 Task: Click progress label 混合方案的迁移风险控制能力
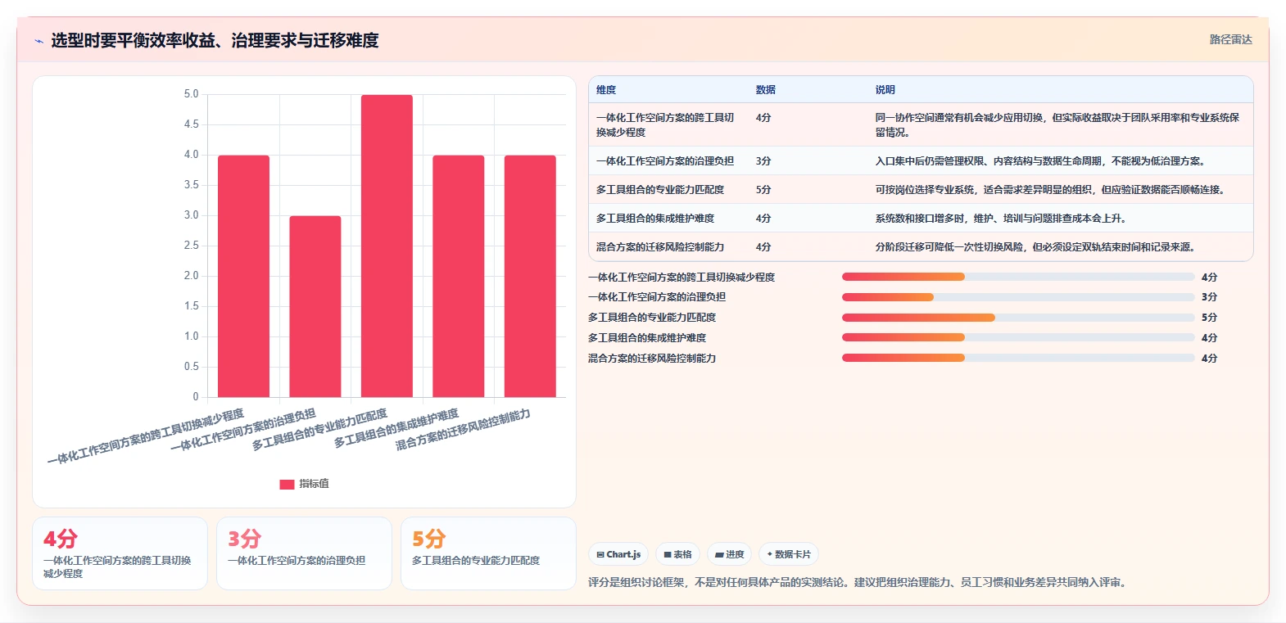click(x=652, y=359)
